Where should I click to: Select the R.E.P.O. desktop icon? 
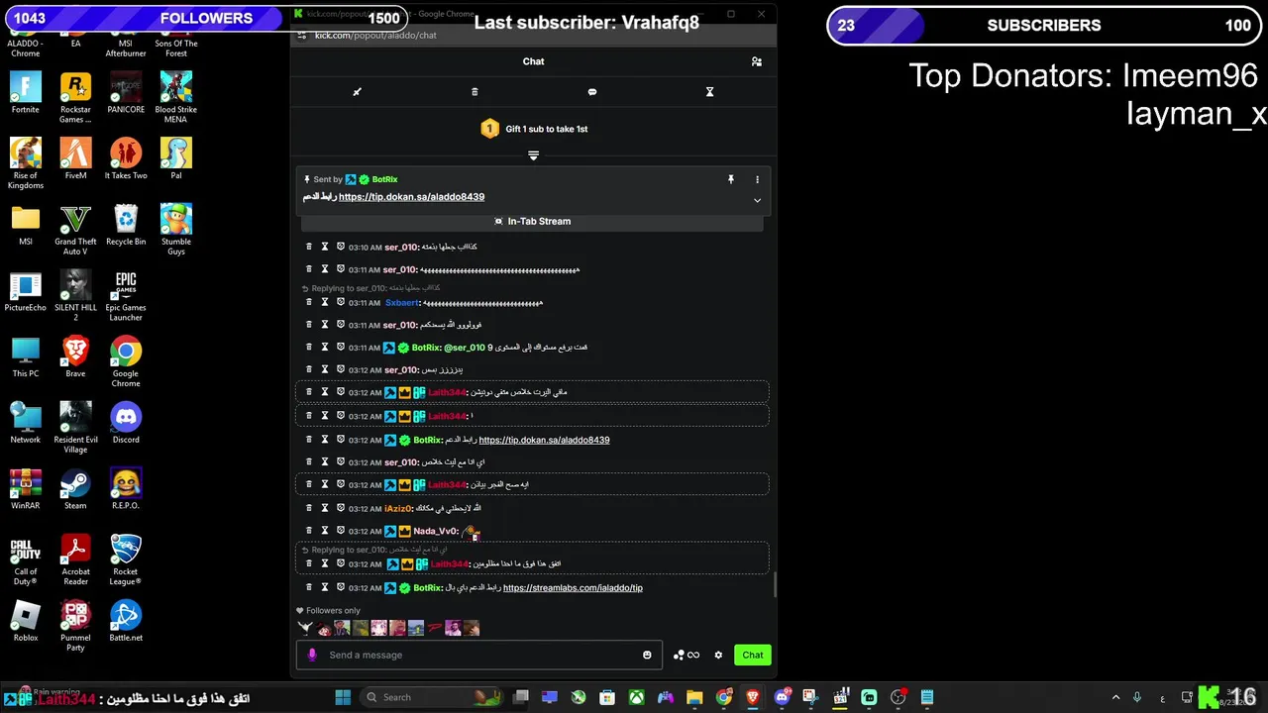coord(126,489)
